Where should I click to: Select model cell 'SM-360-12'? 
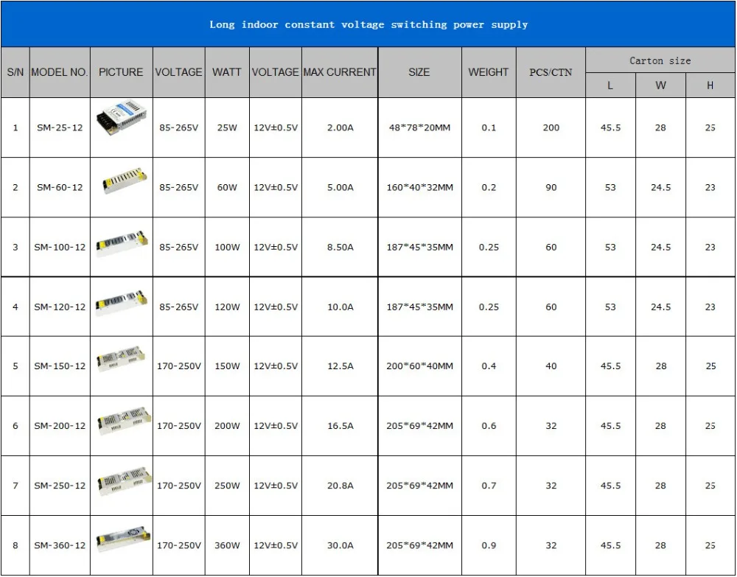60,545
